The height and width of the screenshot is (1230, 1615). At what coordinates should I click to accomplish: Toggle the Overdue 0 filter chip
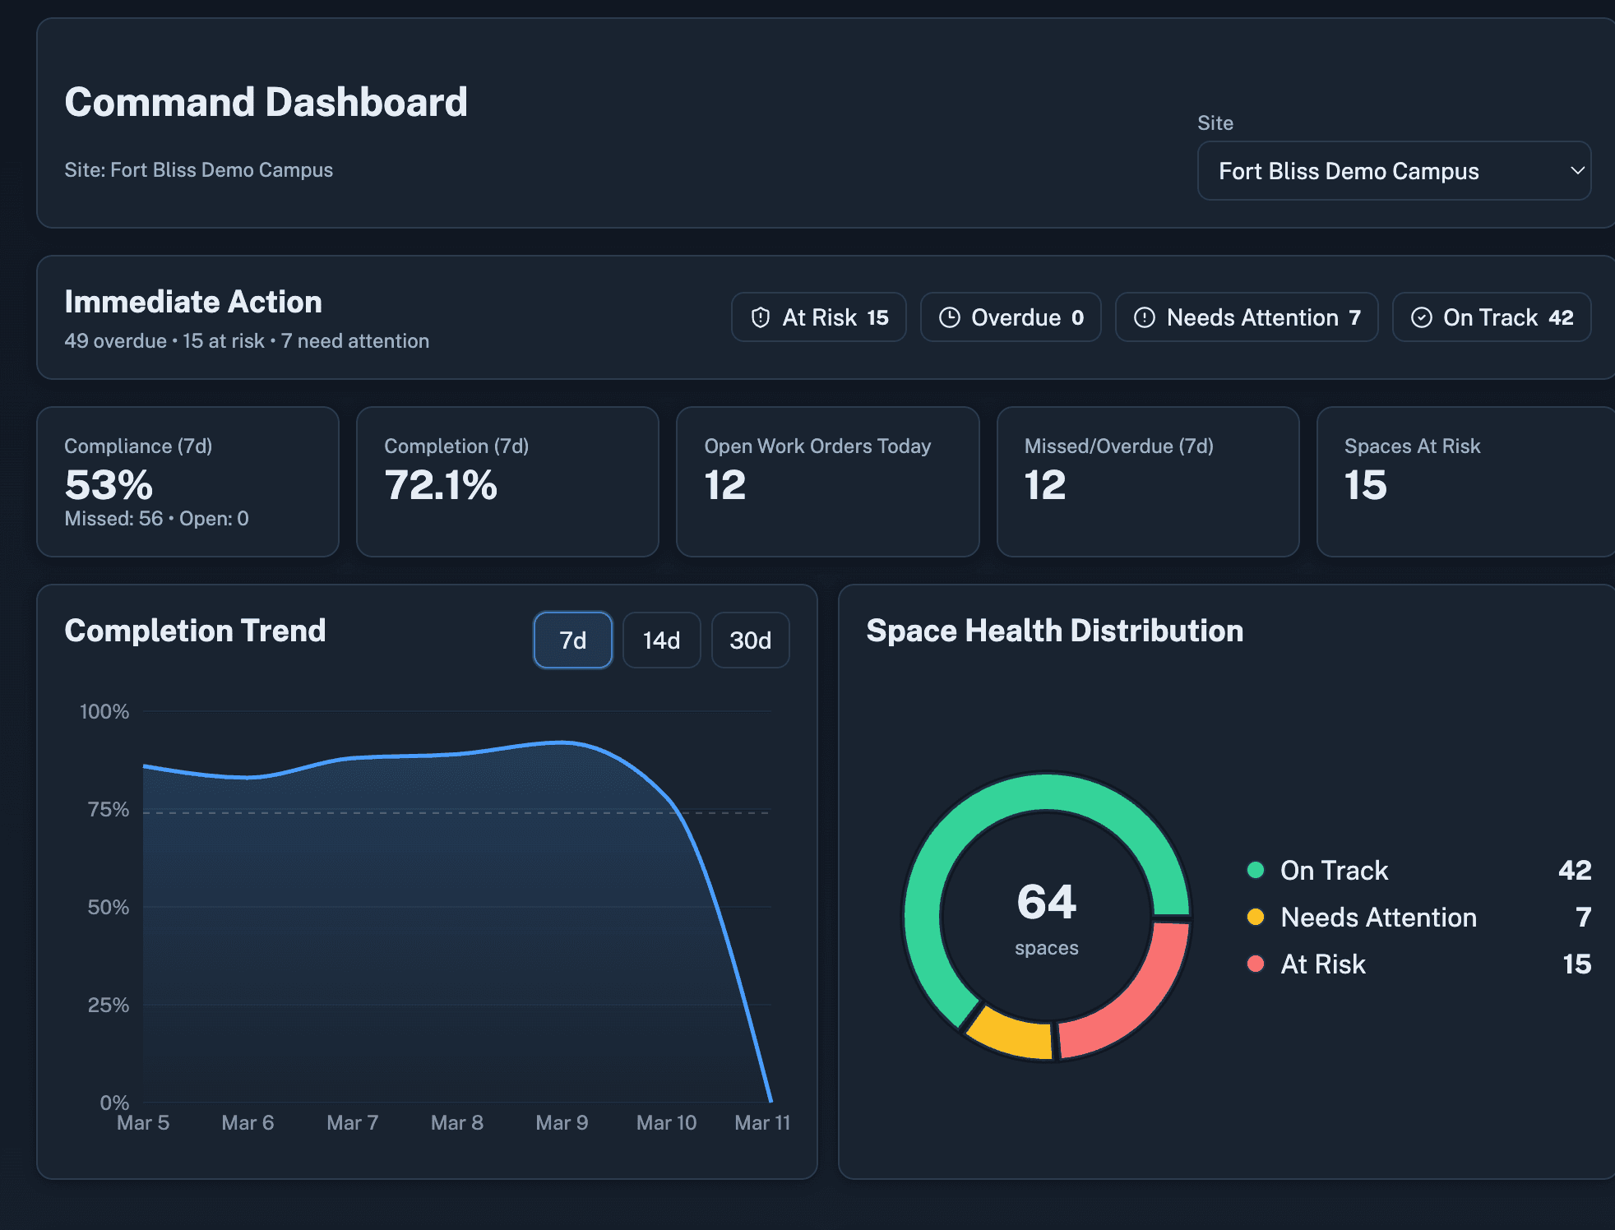(x=1011, y=317)
